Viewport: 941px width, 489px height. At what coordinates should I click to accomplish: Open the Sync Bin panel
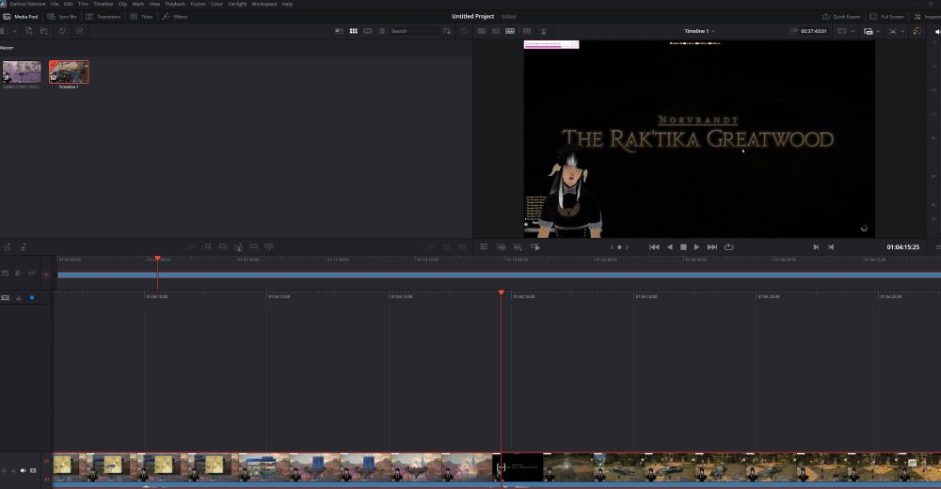coord(62,17)
